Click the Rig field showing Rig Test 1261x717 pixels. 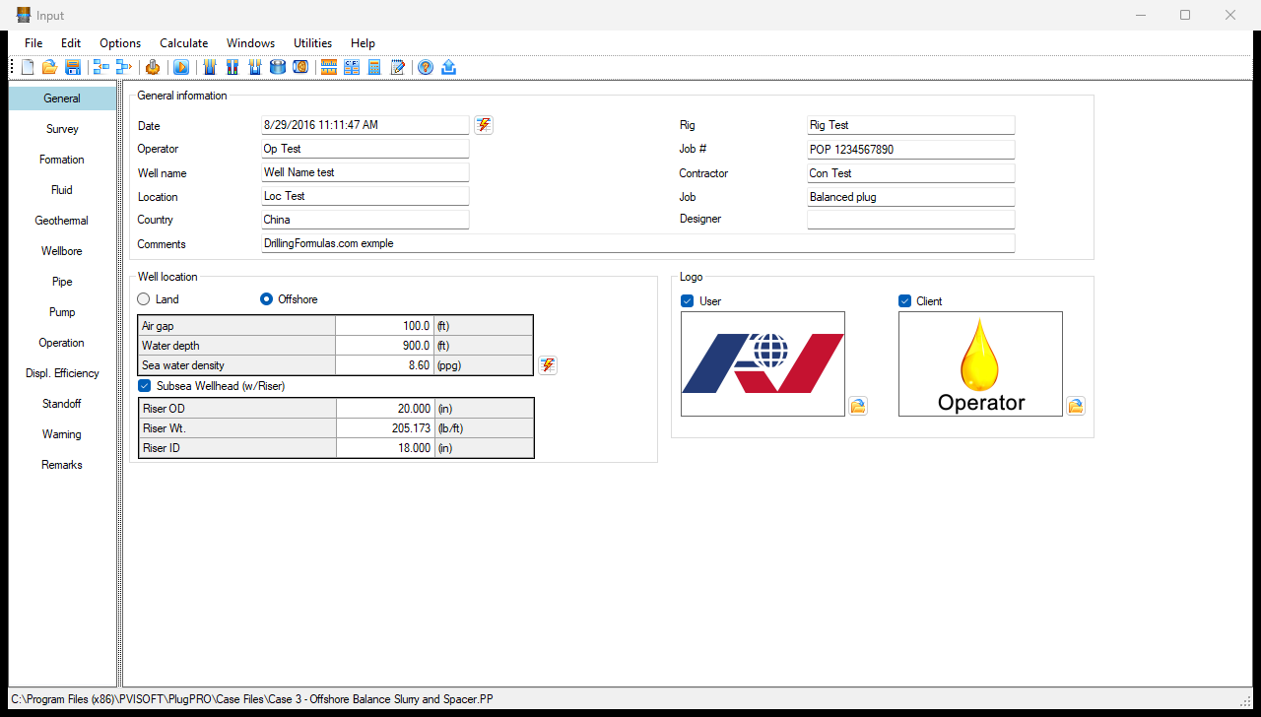(x=910, y=125)
